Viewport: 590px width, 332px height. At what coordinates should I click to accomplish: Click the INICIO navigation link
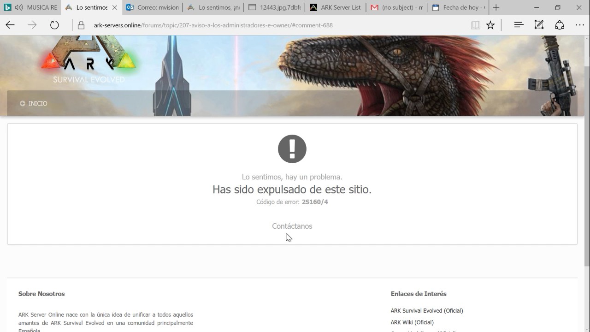click(34, 103)
